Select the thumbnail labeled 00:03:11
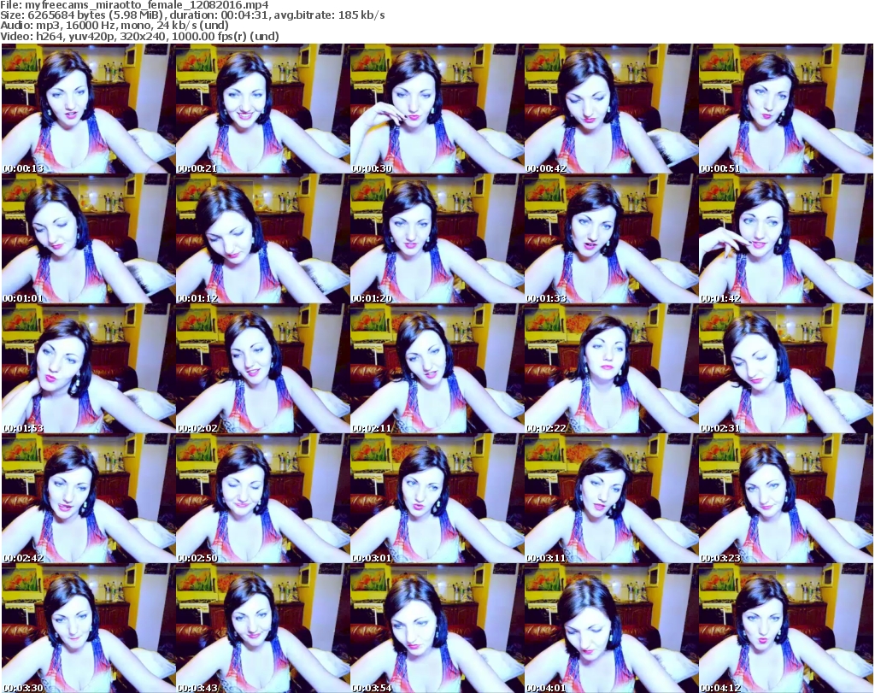 611,498
